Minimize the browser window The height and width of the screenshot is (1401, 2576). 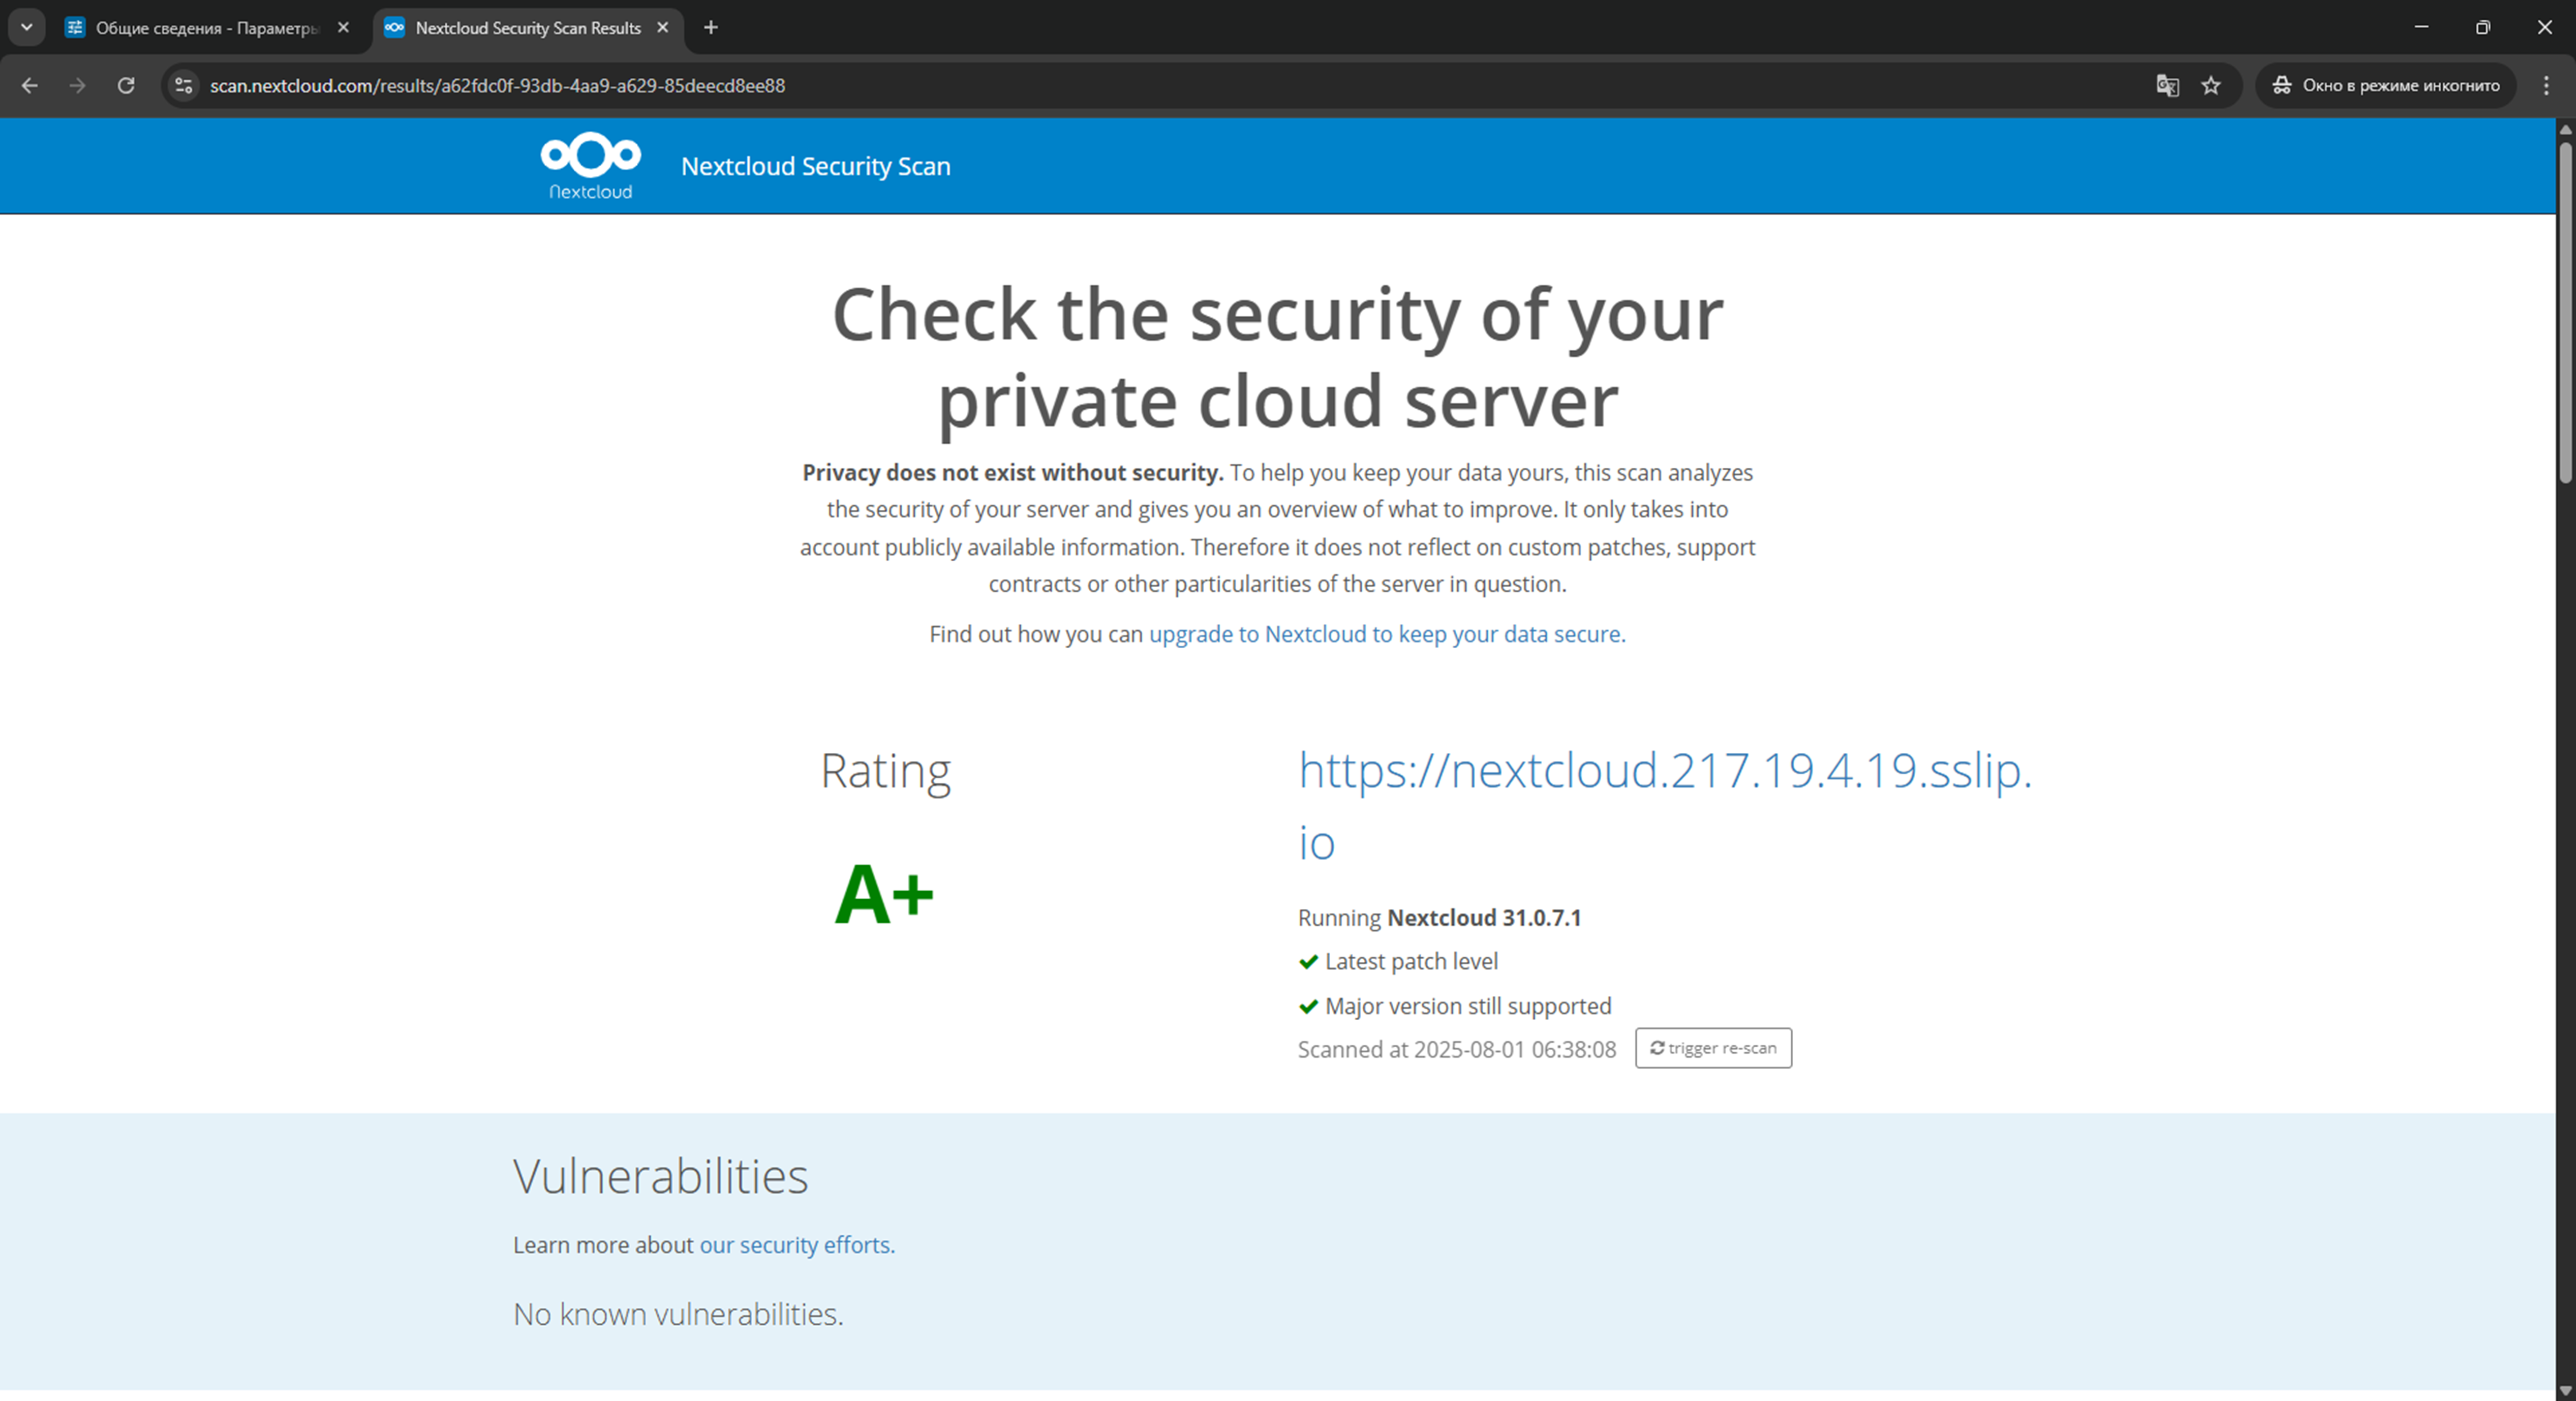point(2421,27)
